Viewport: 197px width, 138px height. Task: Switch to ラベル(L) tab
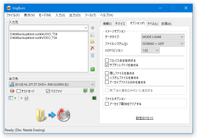[153, 24]
